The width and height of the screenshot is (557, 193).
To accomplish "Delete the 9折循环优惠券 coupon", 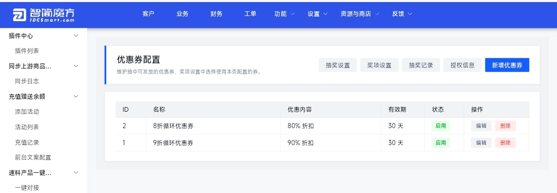I will tap(505, 143).
